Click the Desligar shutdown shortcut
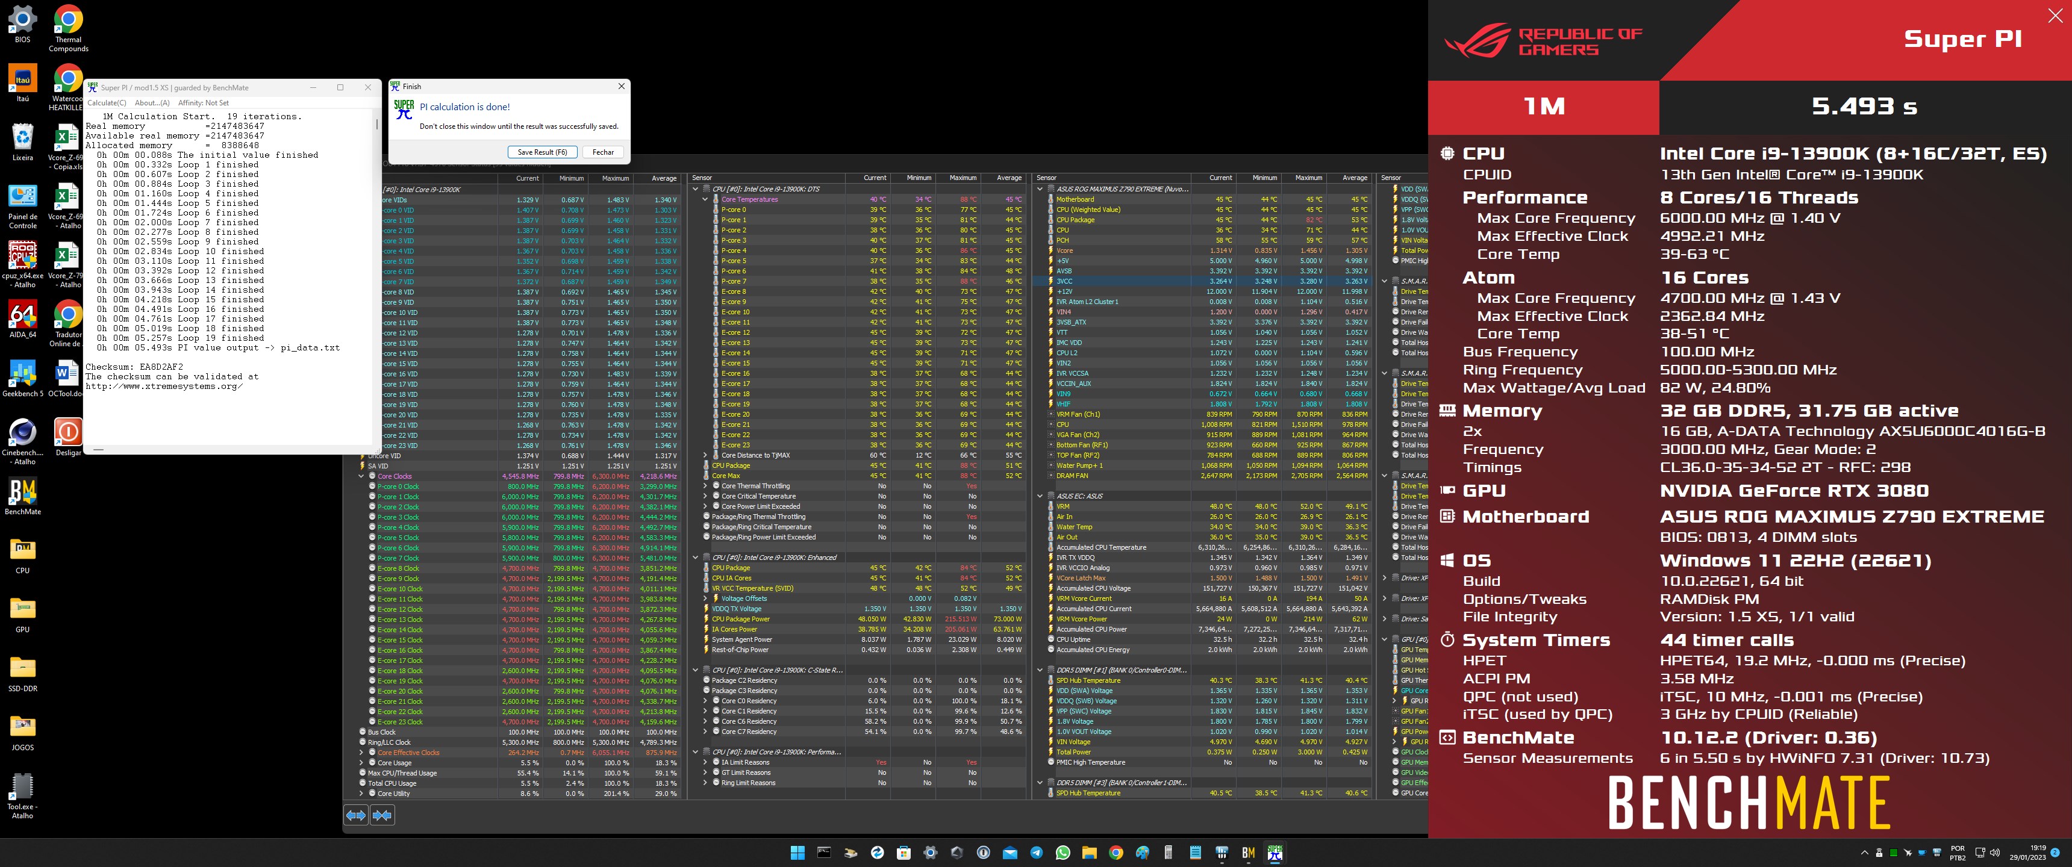2072x867 pixels. tap(69, 438)
